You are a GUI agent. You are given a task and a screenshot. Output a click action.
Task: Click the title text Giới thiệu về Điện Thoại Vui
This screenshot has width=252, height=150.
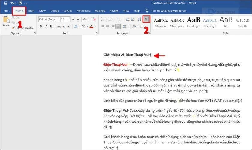[x=127, y=55]
